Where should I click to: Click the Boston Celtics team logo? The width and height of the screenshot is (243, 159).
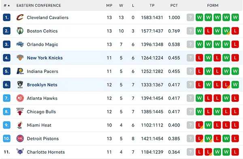20,31
